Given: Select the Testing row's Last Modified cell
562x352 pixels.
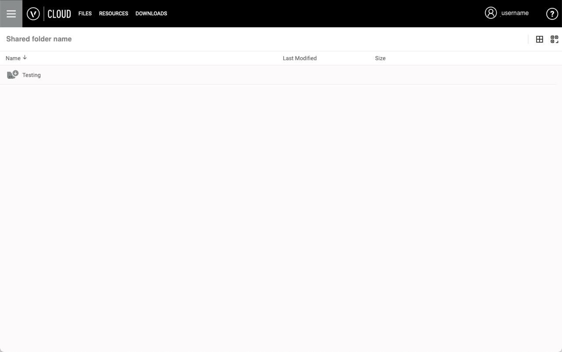Looking at the screenshot, I should 299,75.
